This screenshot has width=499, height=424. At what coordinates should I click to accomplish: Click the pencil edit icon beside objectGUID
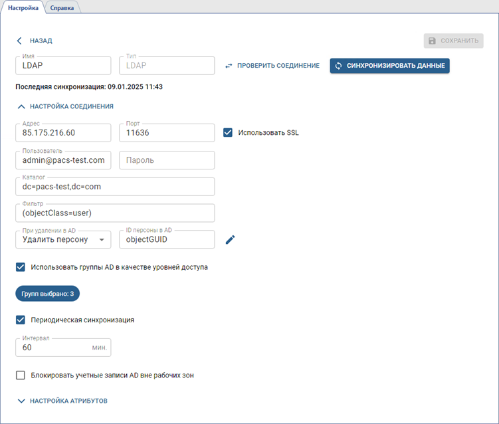pyautogui.click(x=231, y=240)
